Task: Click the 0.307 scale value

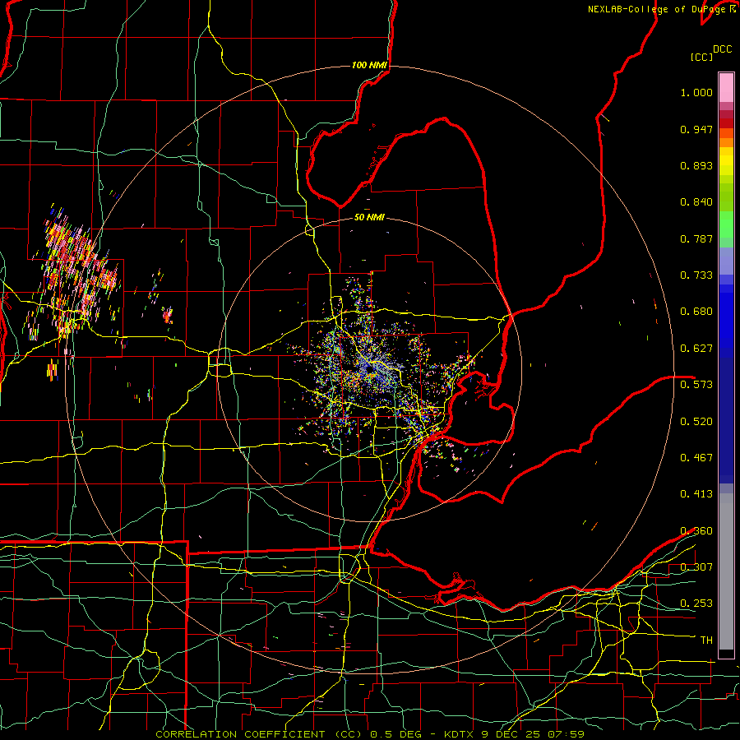Action: tap(696, 567)
